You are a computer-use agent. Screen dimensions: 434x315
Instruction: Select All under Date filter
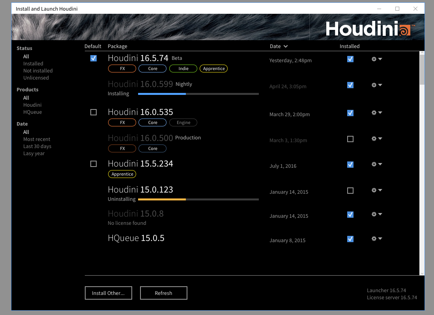click(26, 132)
